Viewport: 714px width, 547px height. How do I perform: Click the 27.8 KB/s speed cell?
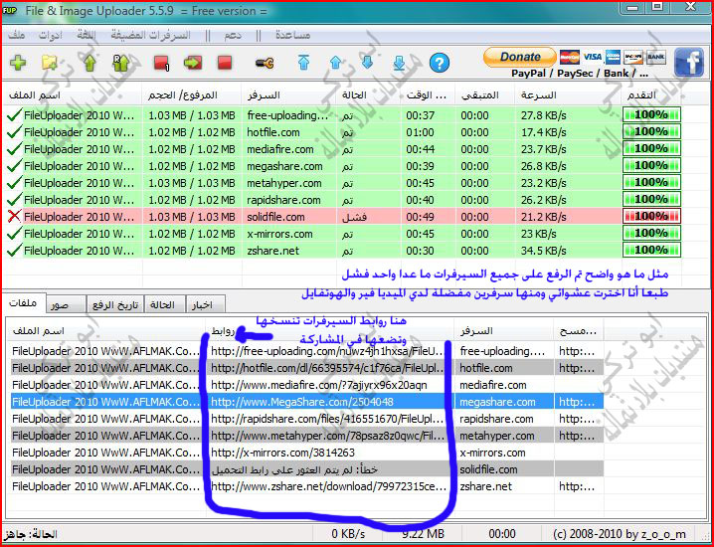pyautogui.click(x=544, y=115)
